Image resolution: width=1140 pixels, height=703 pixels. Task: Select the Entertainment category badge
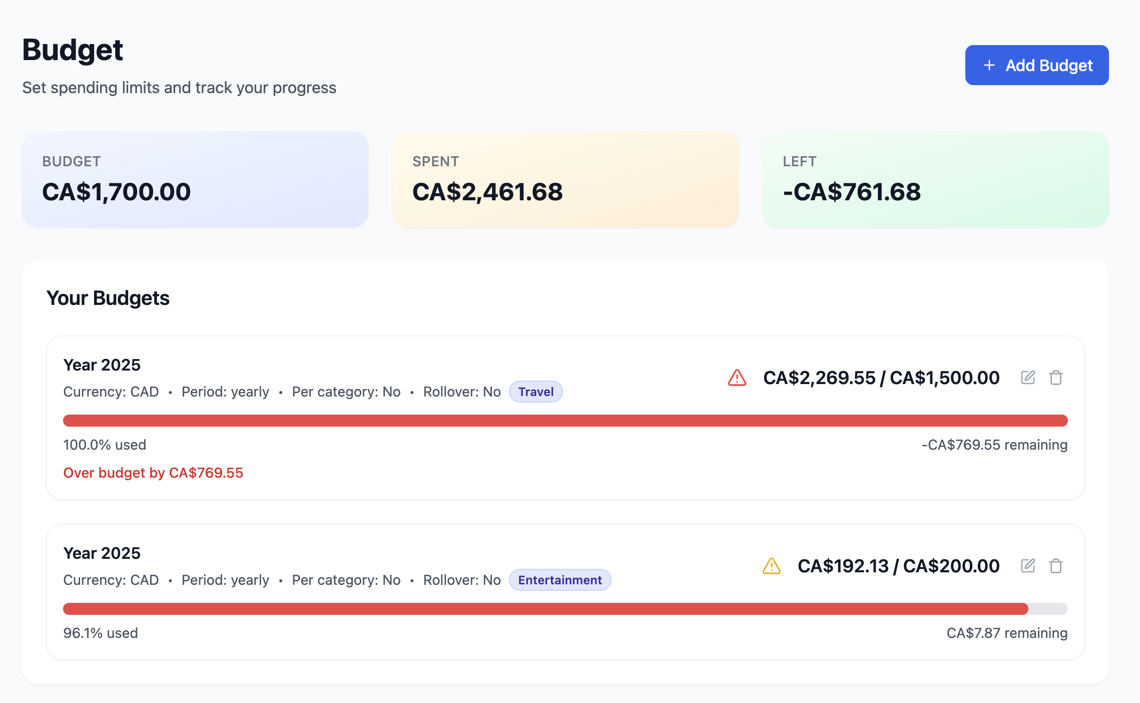click(x=559, y=580)
